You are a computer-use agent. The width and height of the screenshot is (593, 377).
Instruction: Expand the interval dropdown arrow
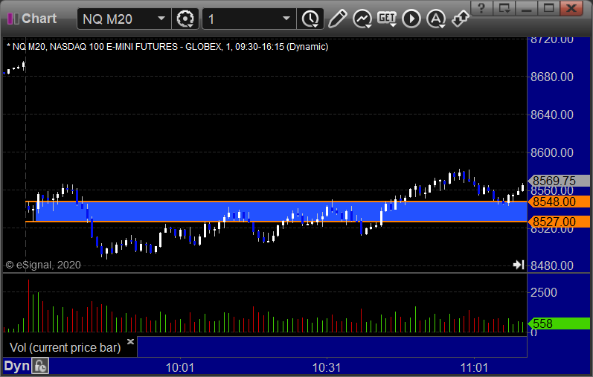(286, 19)
